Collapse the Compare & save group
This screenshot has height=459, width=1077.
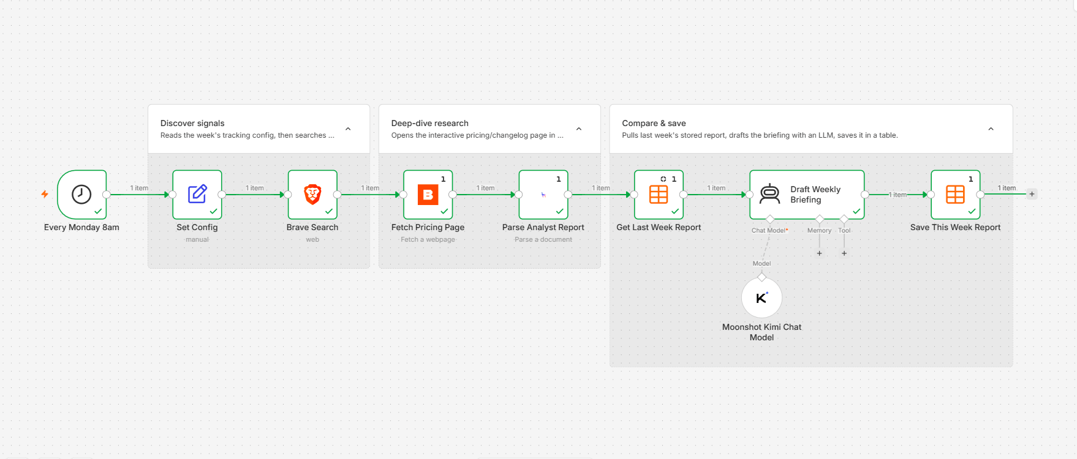point(991,129)
